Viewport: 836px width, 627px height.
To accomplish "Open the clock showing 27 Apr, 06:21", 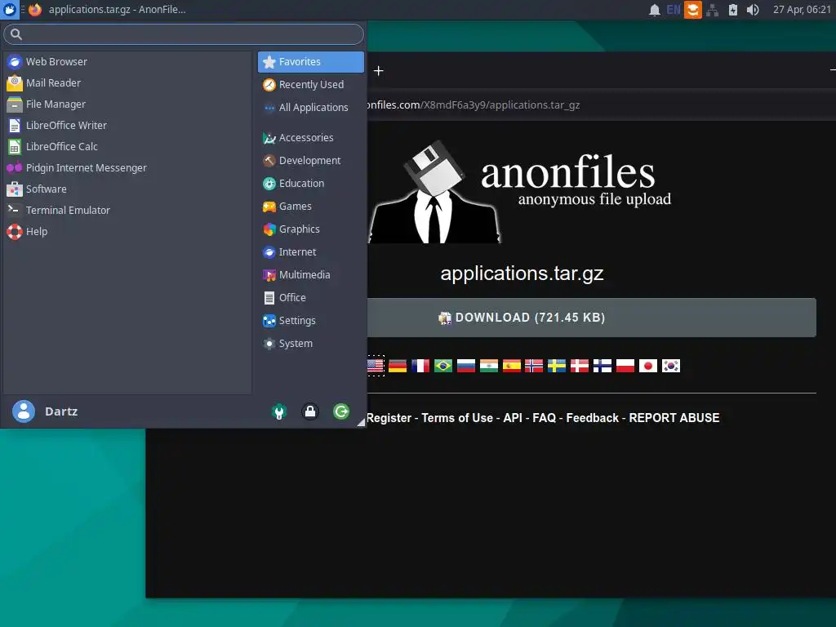I will coord(802,10).
